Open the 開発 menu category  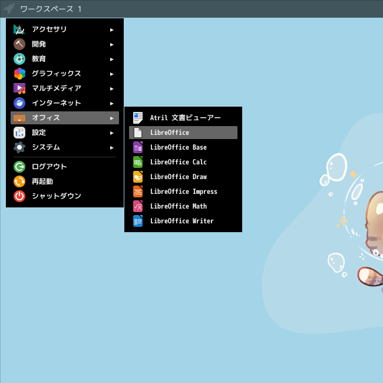[x=65, y=44]
